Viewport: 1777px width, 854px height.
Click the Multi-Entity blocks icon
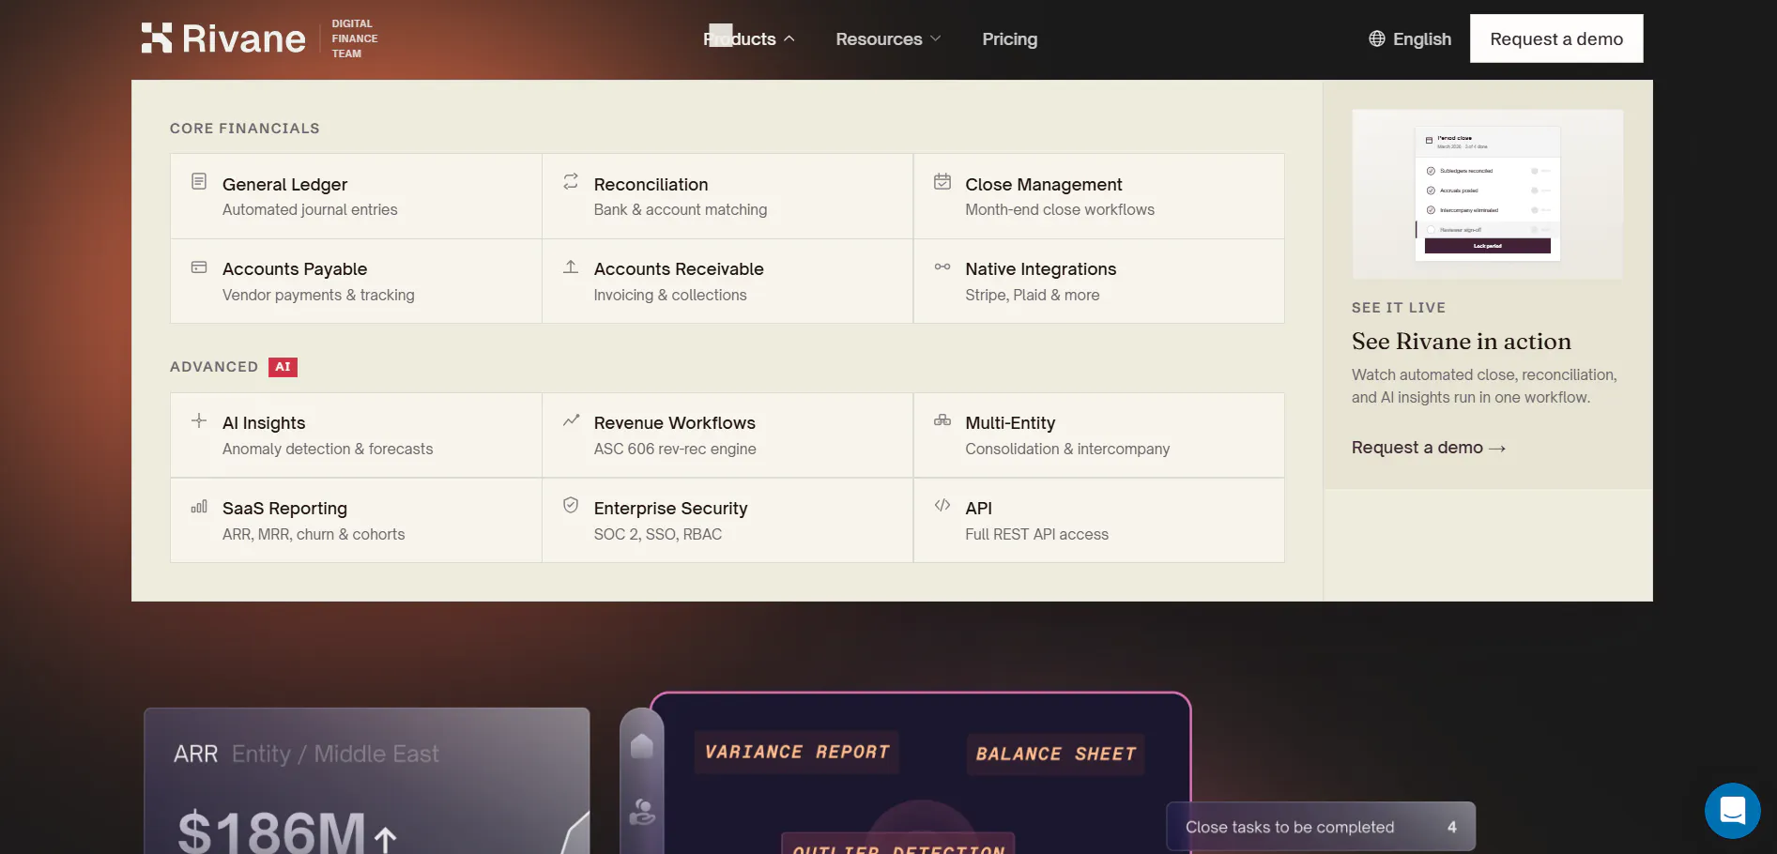(942, 420)
